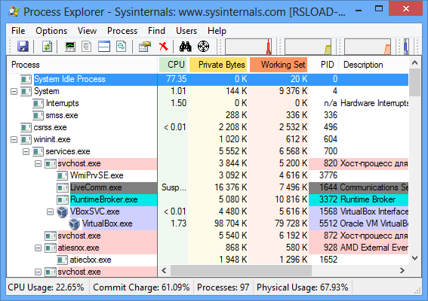Screen dimensions: 428x301
Task: Collapse the System process node
Action: 14,92
